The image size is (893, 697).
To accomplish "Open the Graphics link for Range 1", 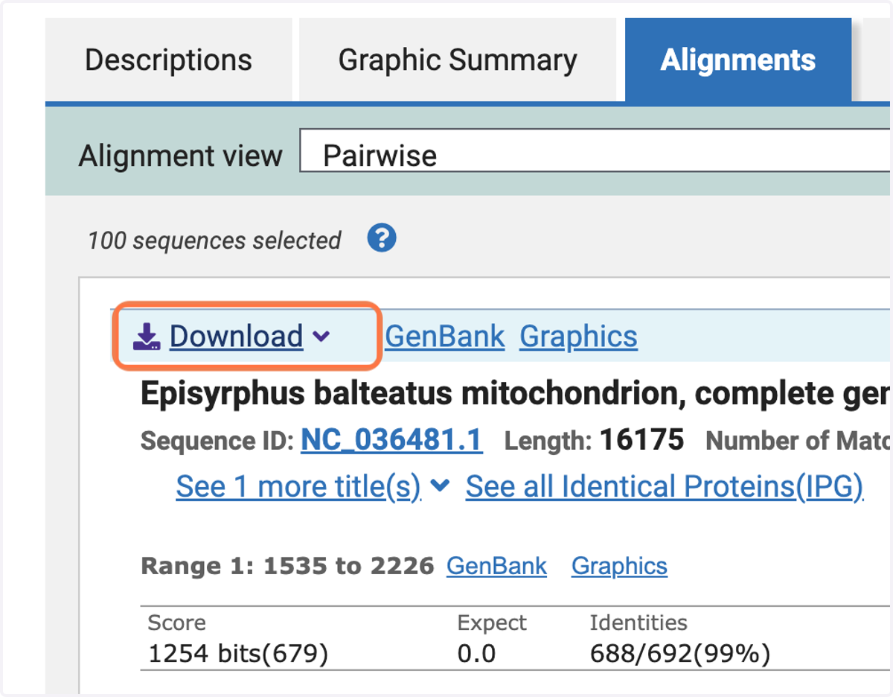I will click(619, 566).
